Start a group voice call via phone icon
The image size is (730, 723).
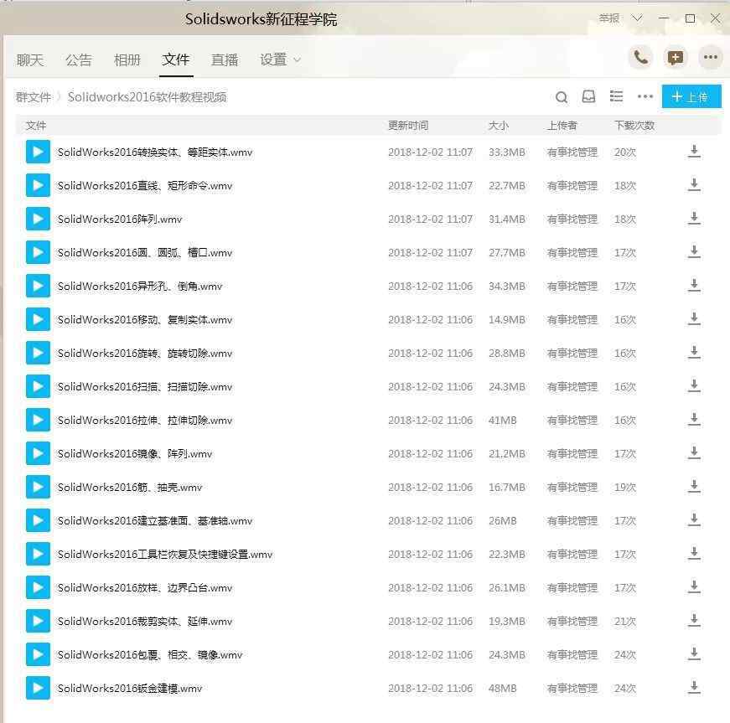[640, 58]
